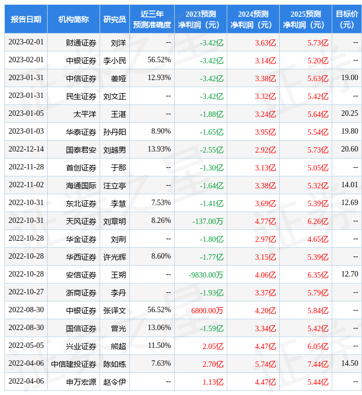This screenshot has width=362, height=395.
Task: Select the -9830.00万 forecast cell
Action: [x=206, y=275]
